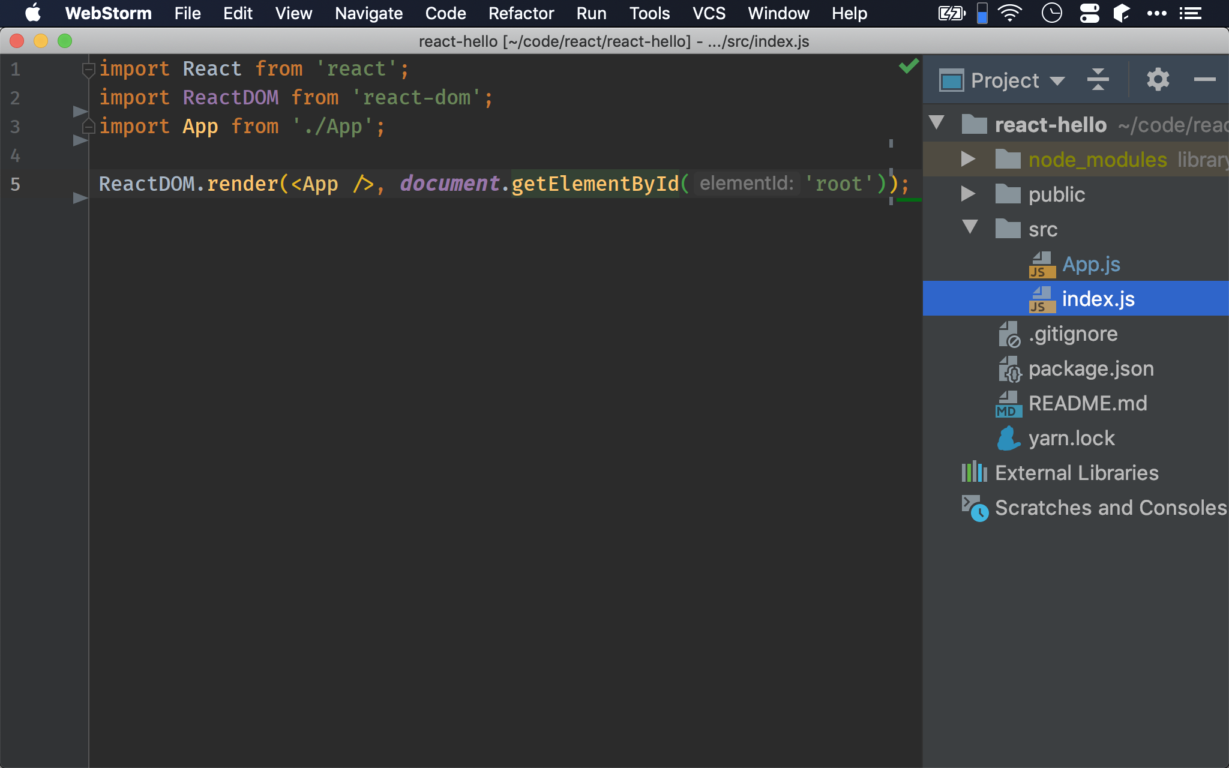Click the battery charging icon in menu bar
This screenshot has height=768, width=1229.
click(x=951, y=13)
